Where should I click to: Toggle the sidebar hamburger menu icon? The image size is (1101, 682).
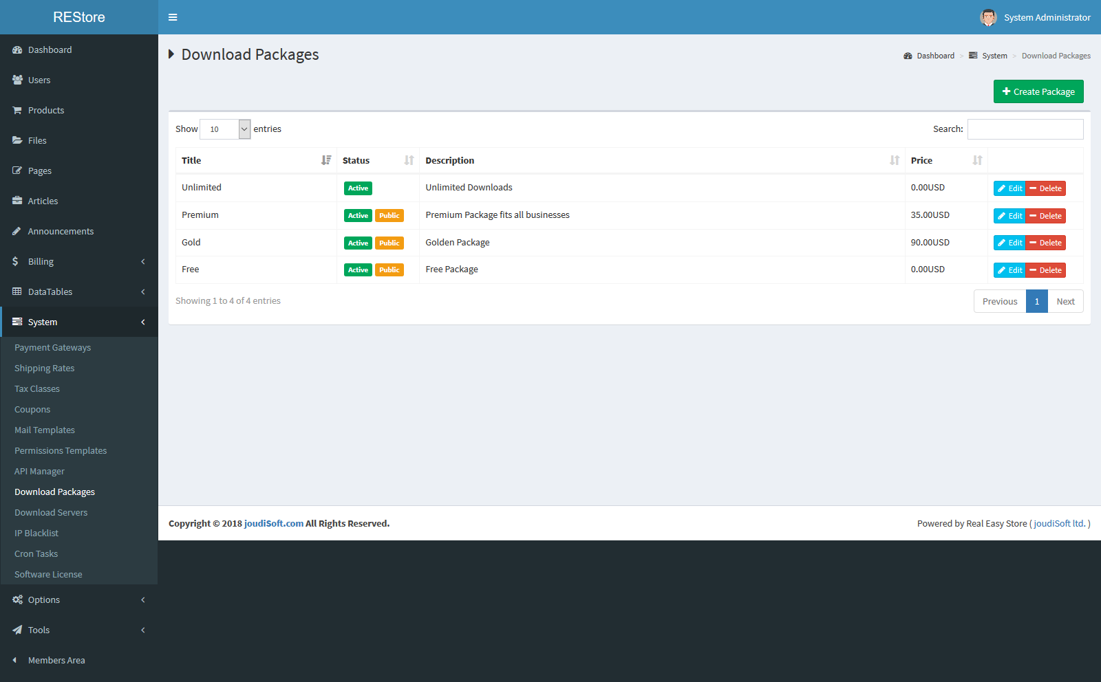point(173,17)
